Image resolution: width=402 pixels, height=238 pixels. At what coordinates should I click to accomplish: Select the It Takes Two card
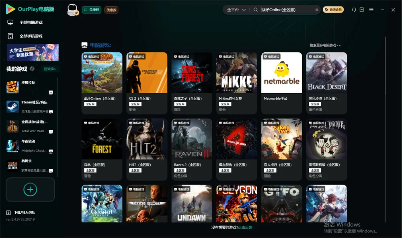tap(282, 150)
